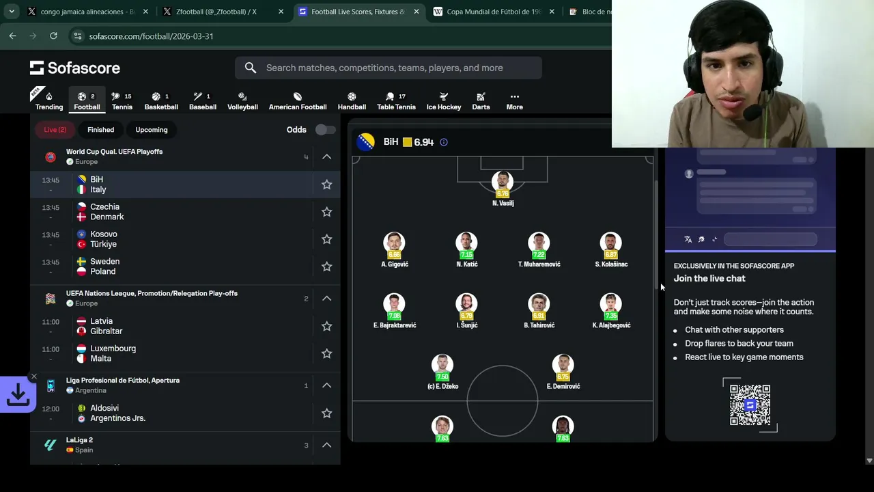Close the congo jamaica alineaciones tab
The image size is (874, 492).
pyautogui.click(x=145, y=12)
